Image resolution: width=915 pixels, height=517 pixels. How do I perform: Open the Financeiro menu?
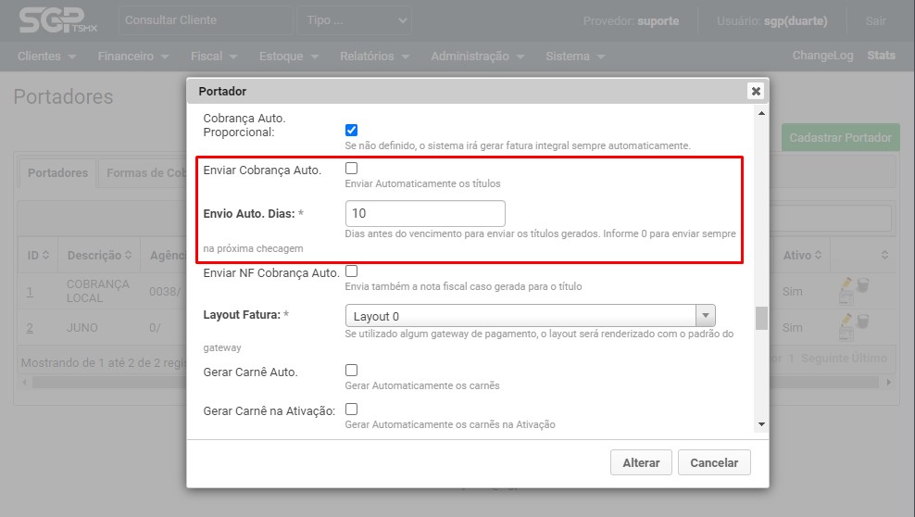(x=132, y=57)
